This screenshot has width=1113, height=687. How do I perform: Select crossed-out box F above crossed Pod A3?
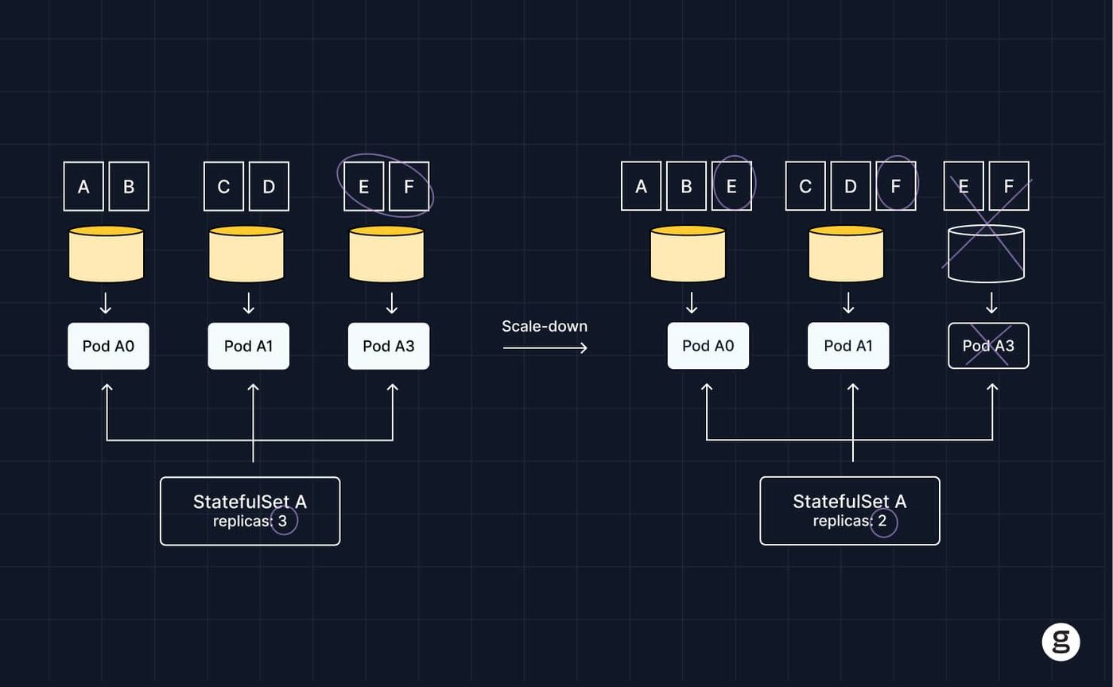point(1009,187)
